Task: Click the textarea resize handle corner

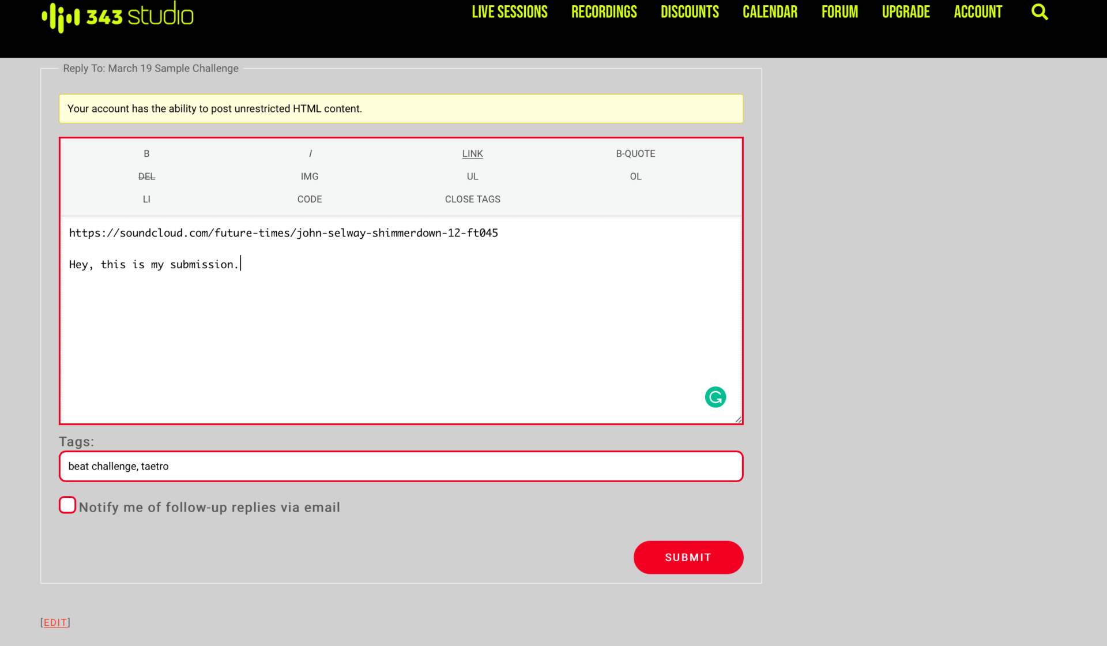Action: tap(738, 419)
